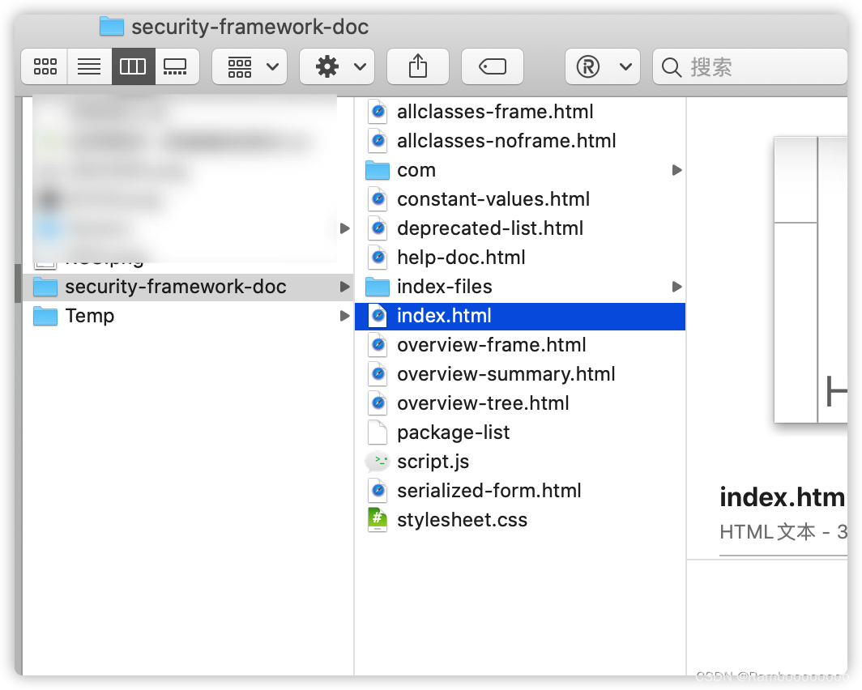Select overview-tree.html file

pyautogui.click(x=519, y=403)
